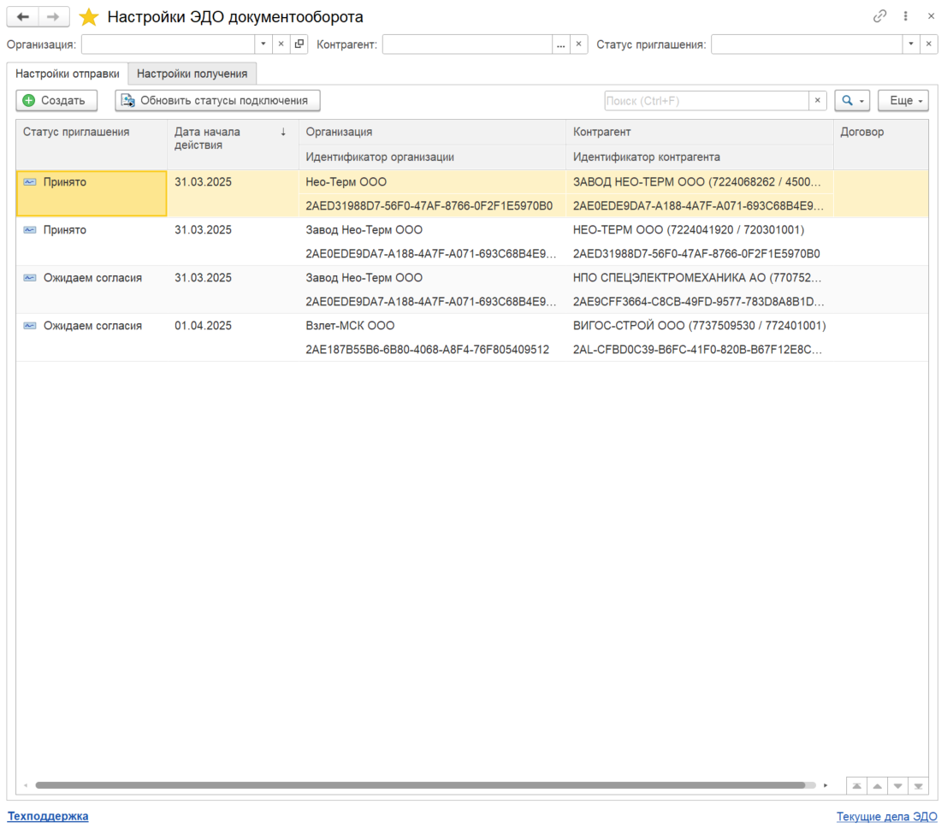This screenshot has width=947, height=834.
Task: Select the Нео-Терм ООО organization cell
Action: point(432,182)
